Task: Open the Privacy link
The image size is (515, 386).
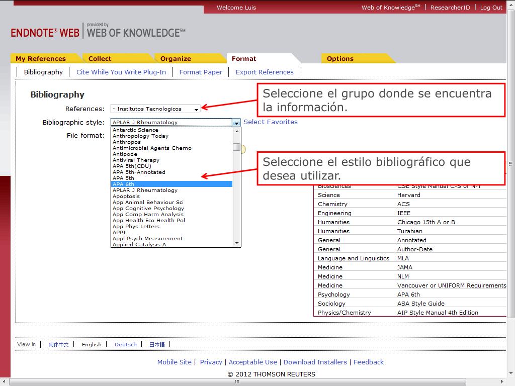Action: click(x=211, y=362)
